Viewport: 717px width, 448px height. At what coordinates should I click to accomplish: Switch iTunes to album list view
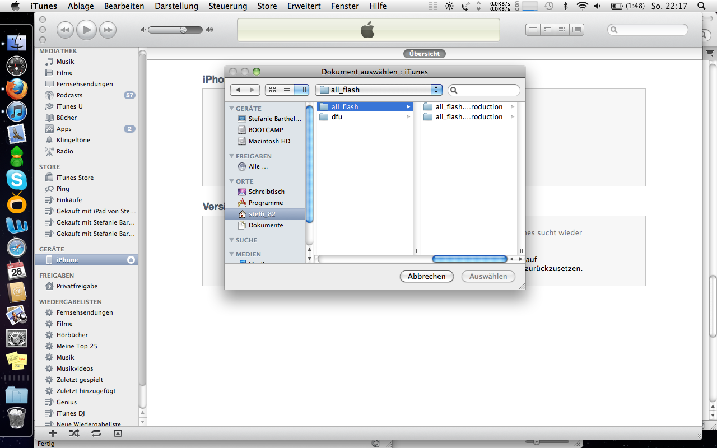(548, 29)
